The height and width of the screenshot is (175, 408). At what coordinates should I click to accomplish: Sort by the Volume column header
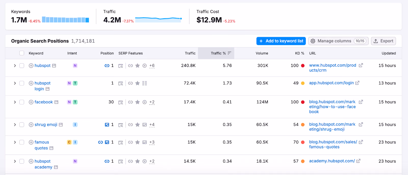pyautogui.click(x=262, y=53)
